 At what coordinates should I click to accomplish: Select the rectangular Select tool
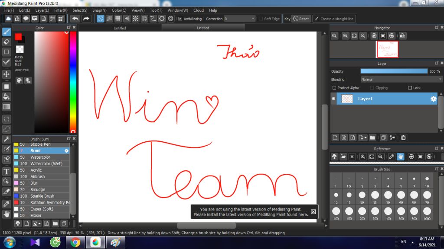click(7, 119)
